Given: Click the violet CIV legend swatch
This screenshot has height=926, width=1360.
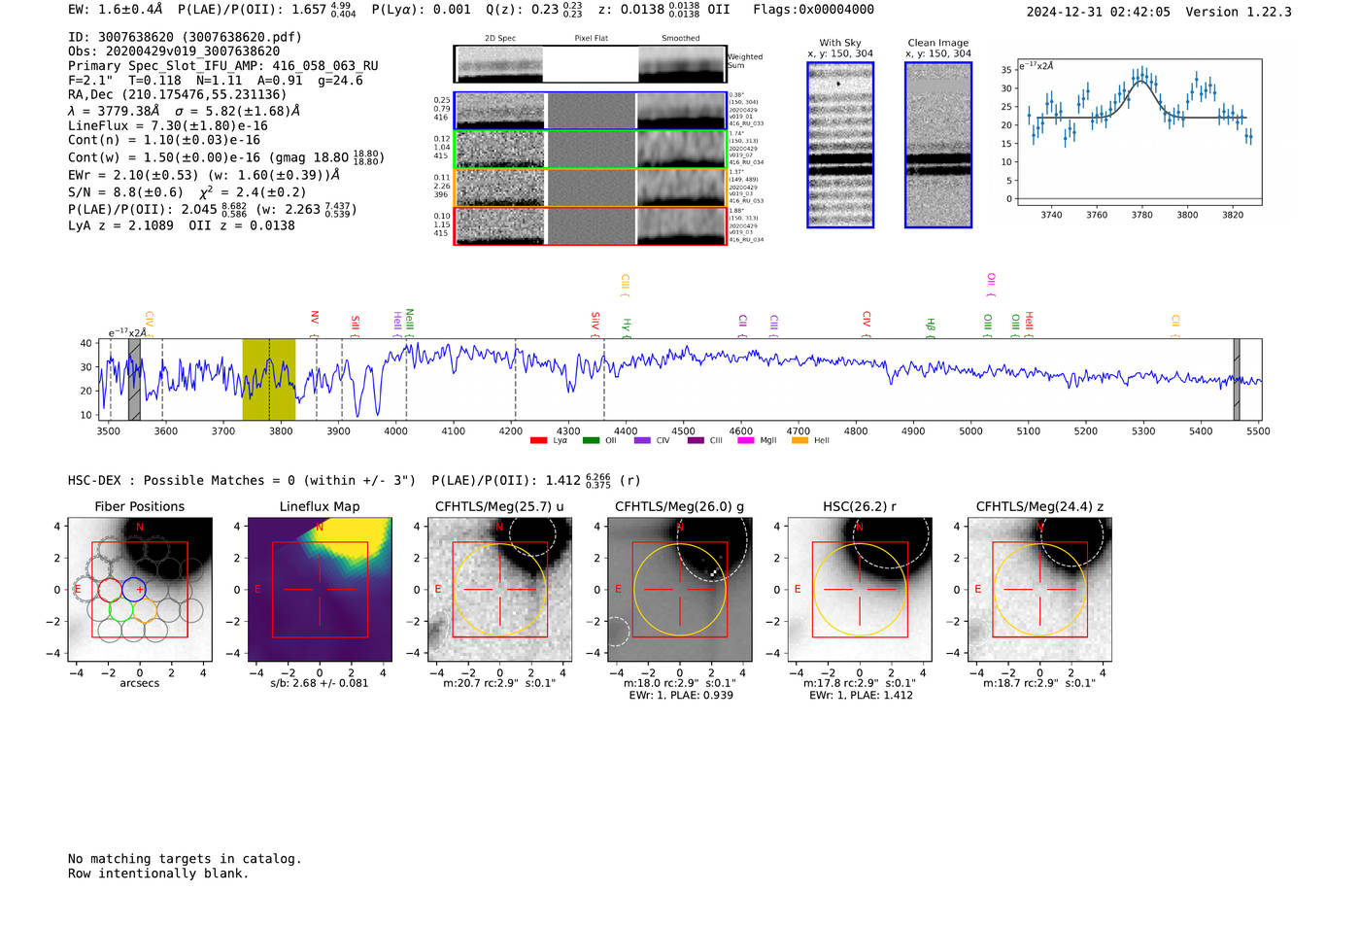Looking at the screenshot, I should point(642,440).
